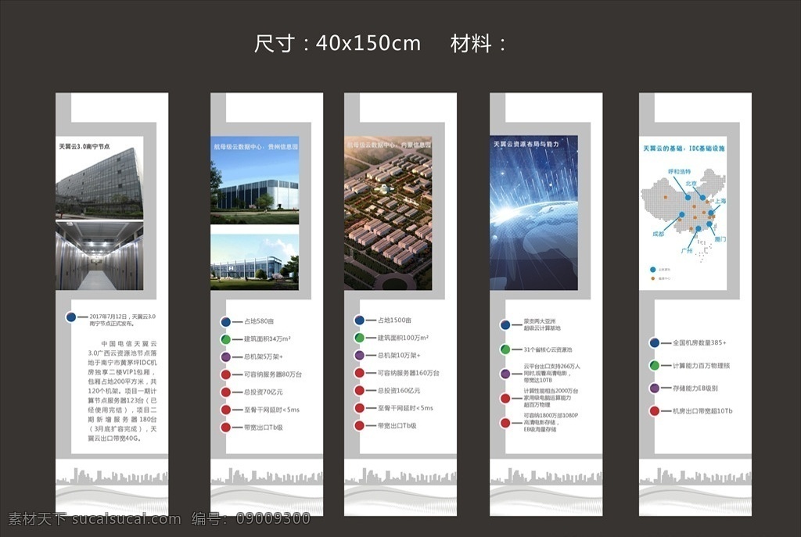
Task: Click the blue dot next to '蒙贵两大亚洲'
Action: point(505,325)
